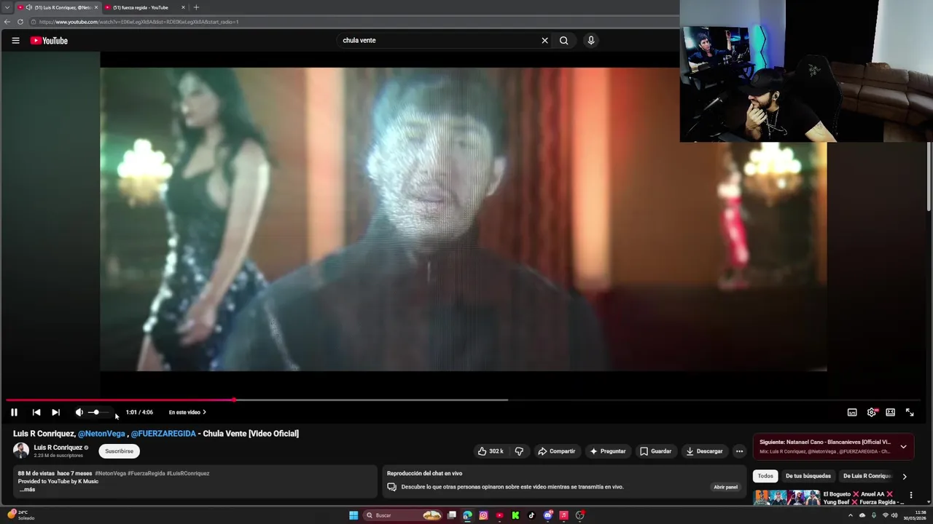Screen dimensions: 933x524
Task: Select the 'De tus búsquedas' chip
Action: point(808,476)
